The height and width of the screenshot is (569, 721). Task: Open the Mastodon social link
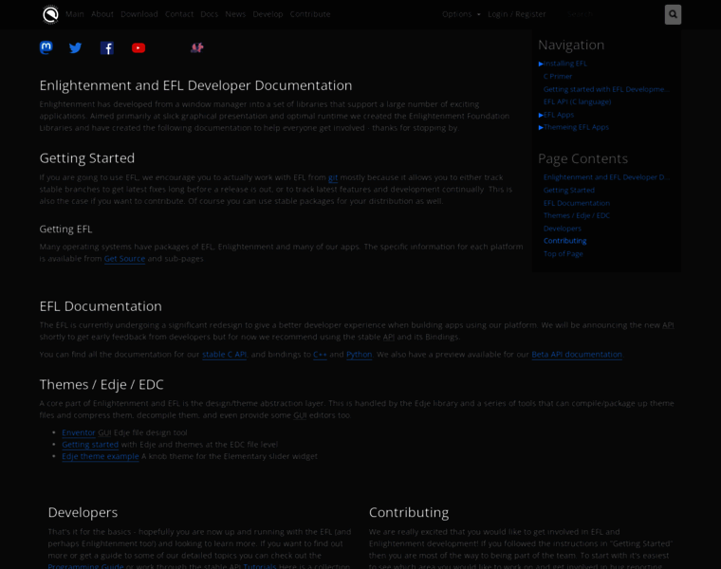pyautogui.click(x=46, y=47)
